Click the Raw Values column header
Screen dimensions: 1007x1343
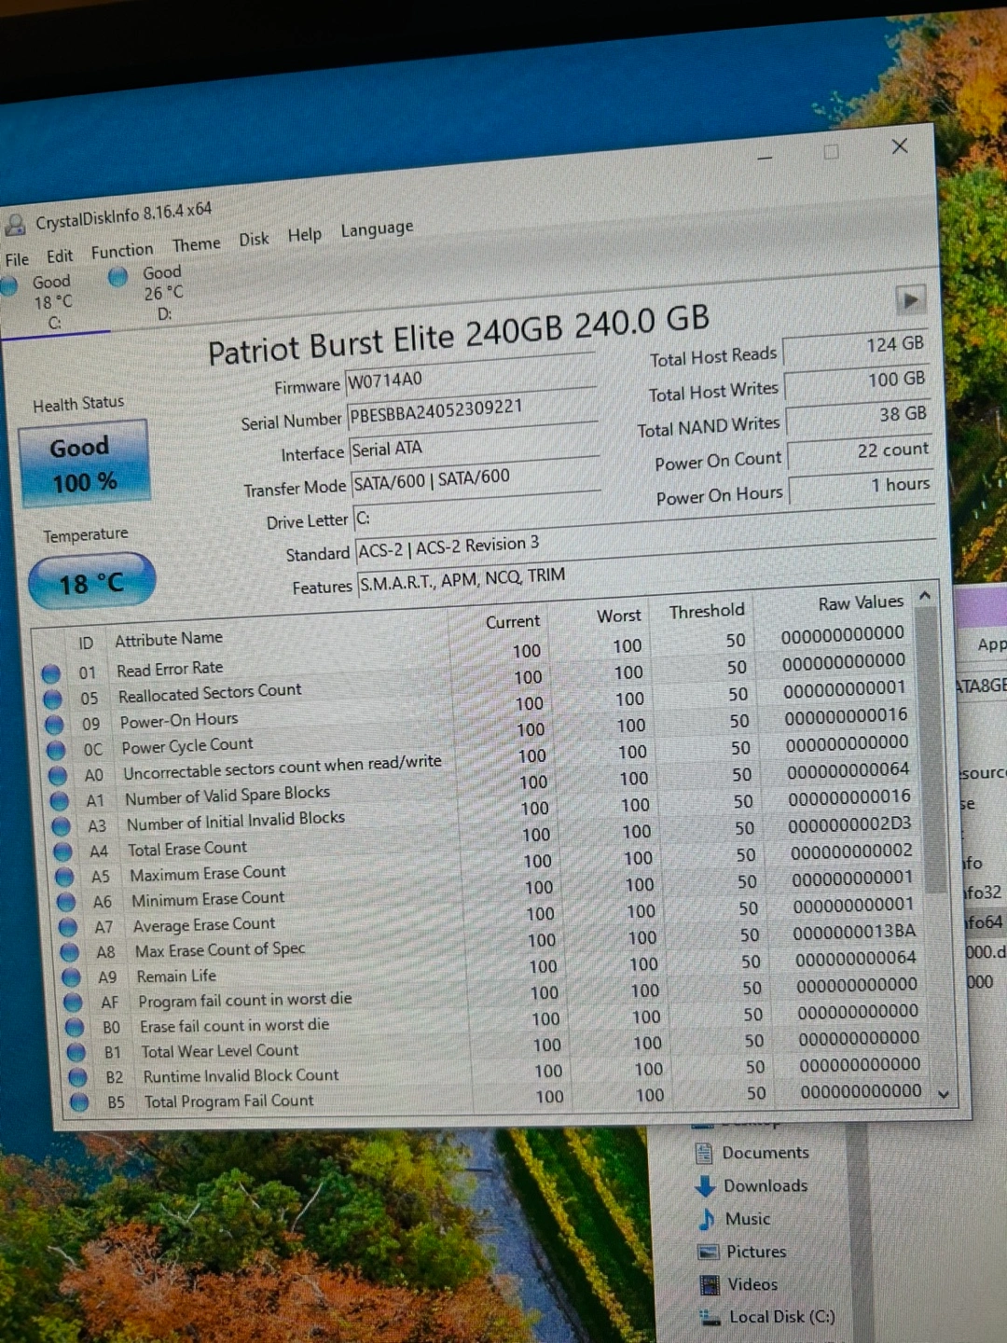[x=861, y=603]
